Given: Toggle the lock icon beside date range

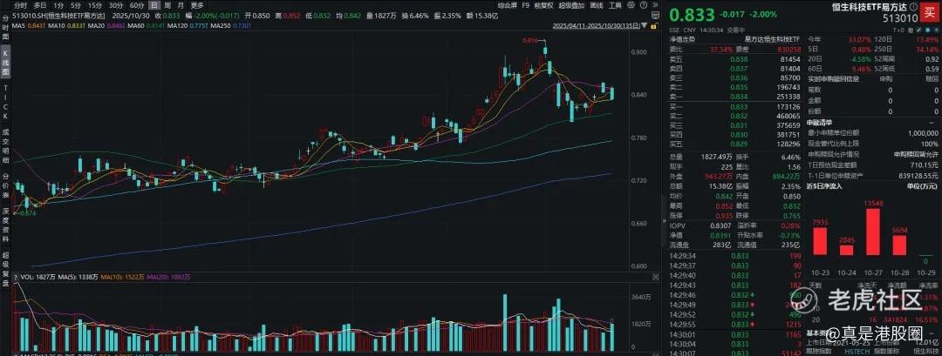Looking at the screenshot, I should pos(653,26).
